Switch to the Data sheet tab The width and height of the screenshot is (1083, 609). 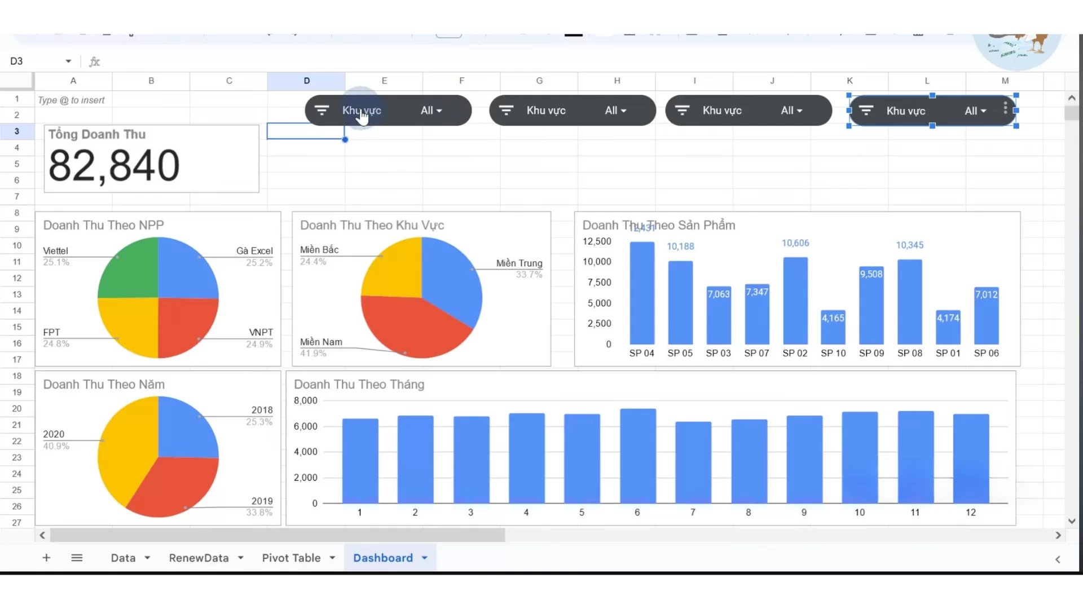[124, 558]
